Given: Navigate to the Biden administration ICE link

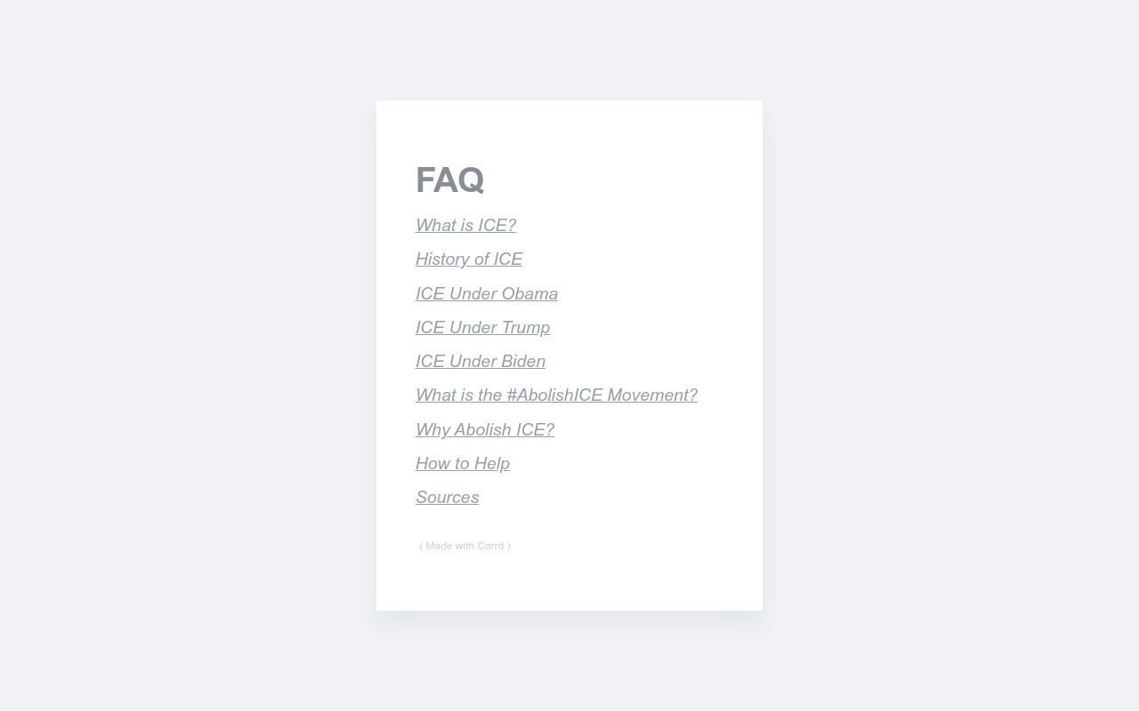Looking at the screenshot, I should [x=481, y=361].
